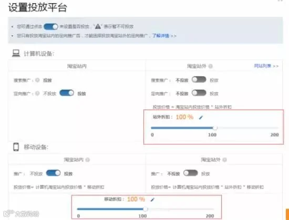Click the warning triangle icon in the notice bar
Image resolution: width=289 pixels, height=220 pixels.
click(98, 26)
